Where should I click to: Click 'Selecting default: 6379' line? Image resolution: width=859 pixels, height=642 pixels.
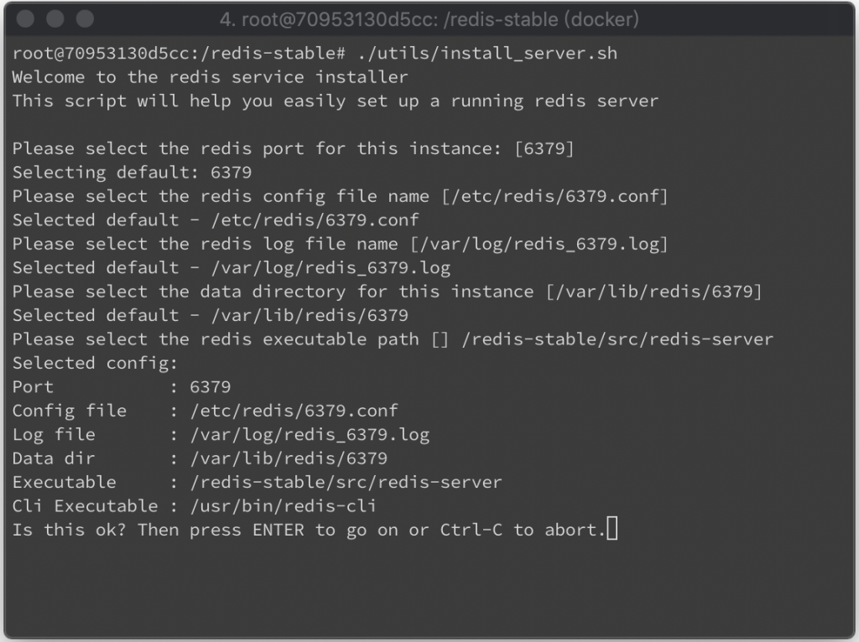pos(132,173)
